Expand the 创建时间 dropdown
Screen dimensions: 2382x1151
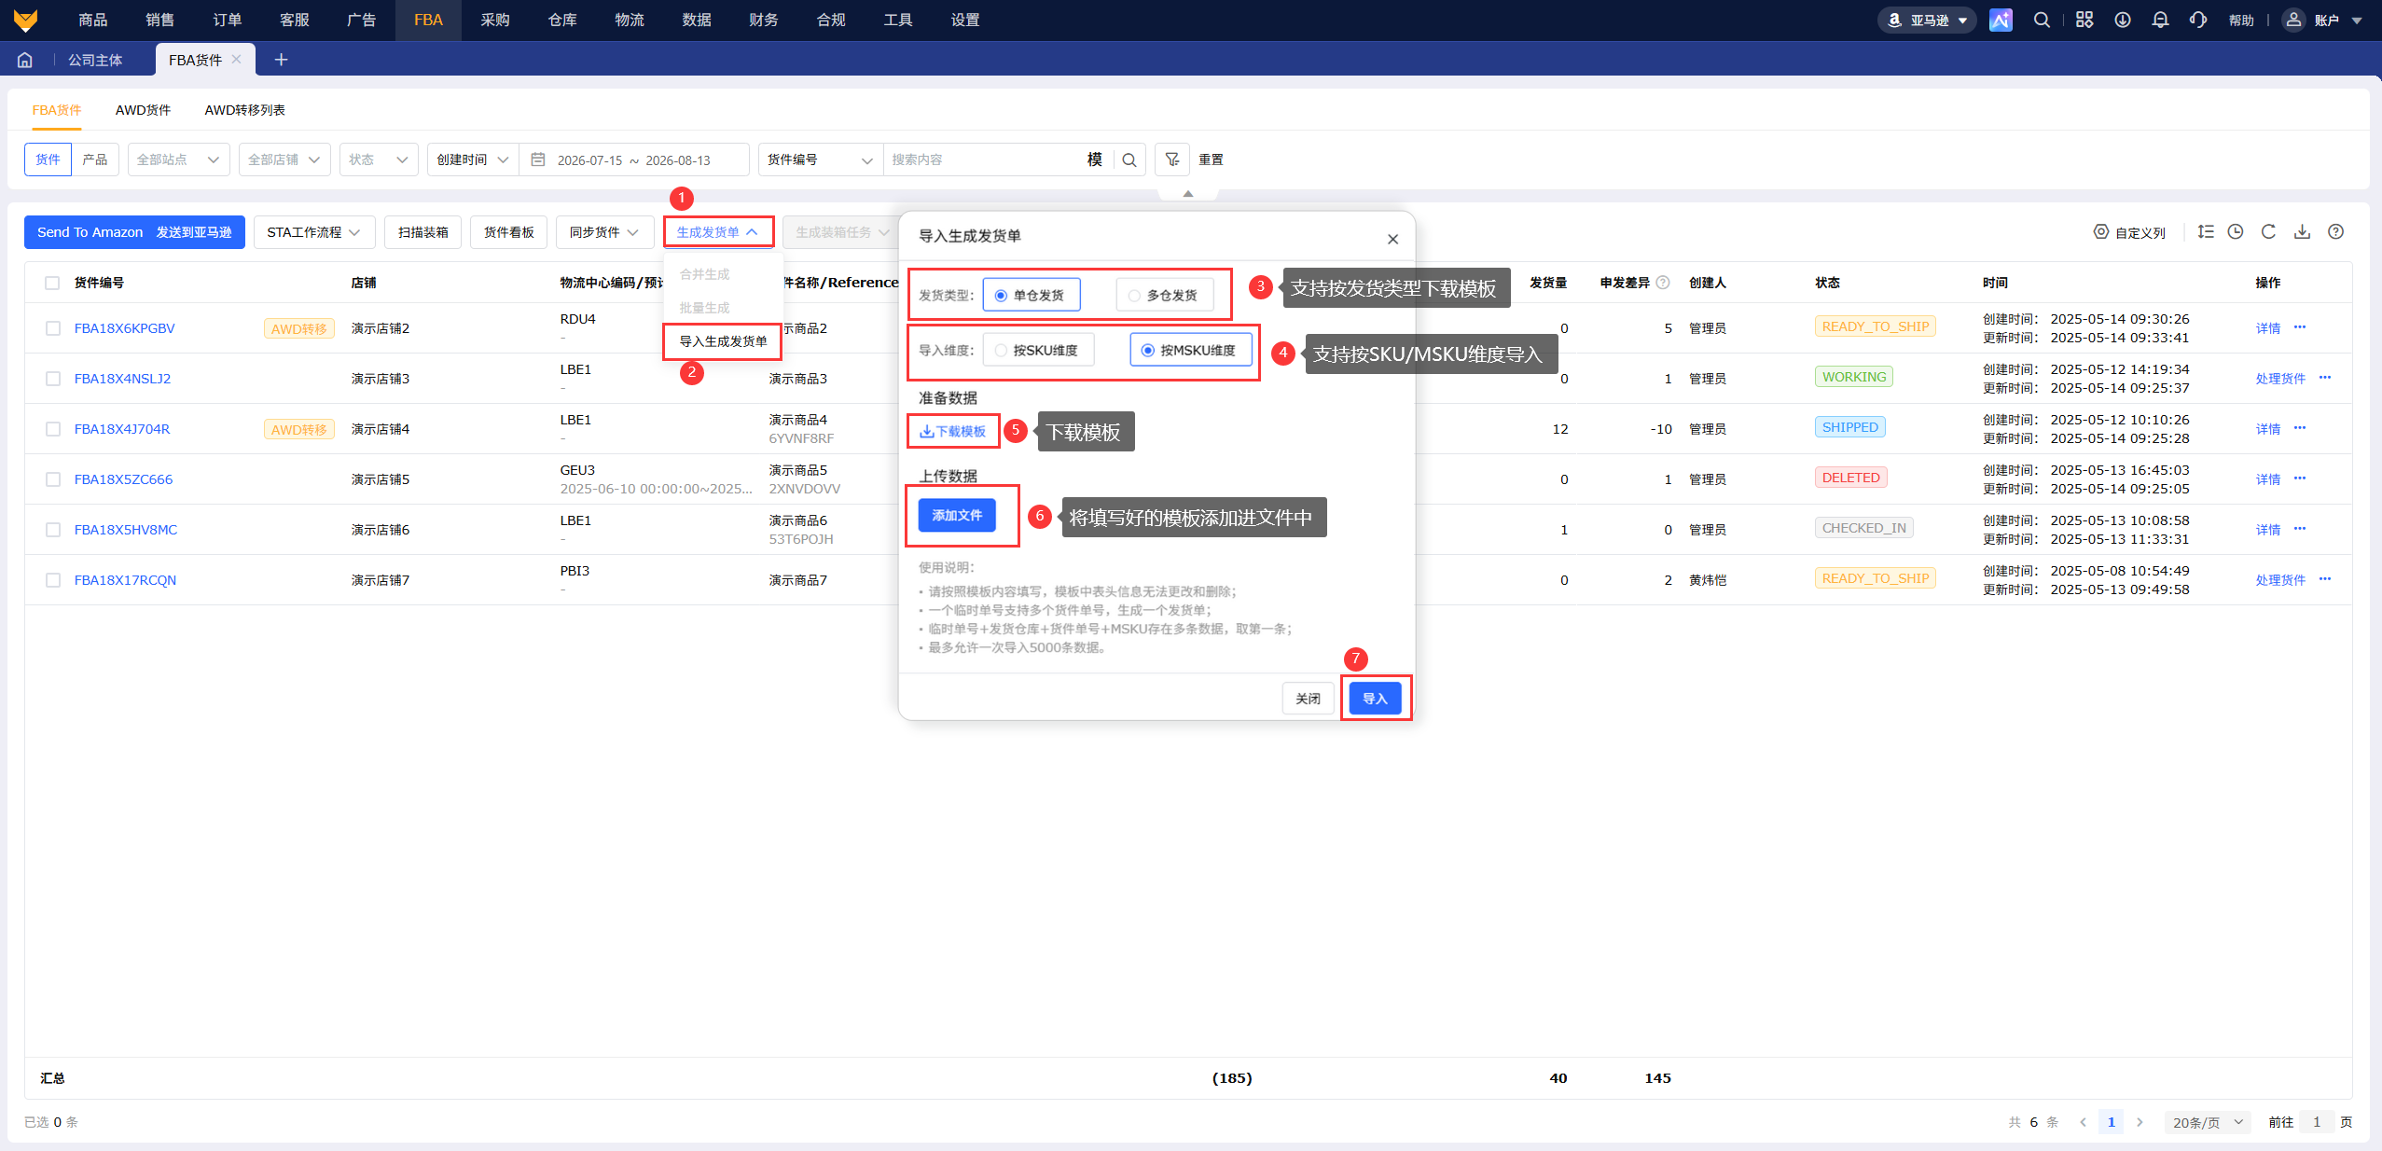click(x=473, y=159)
